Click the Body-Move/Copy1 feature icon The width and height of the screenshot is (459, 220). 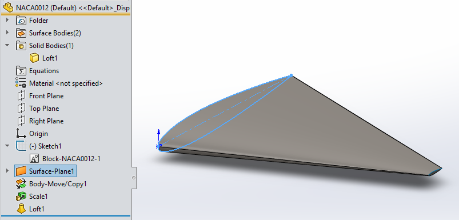pos(21,184)
